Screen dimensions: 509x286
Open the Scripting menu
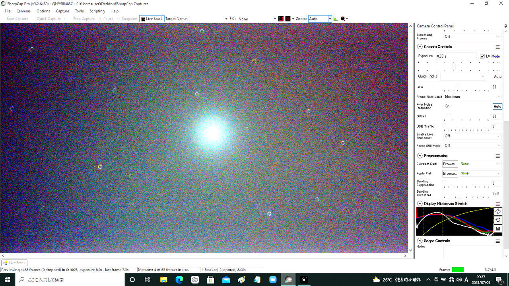[97, 11]
